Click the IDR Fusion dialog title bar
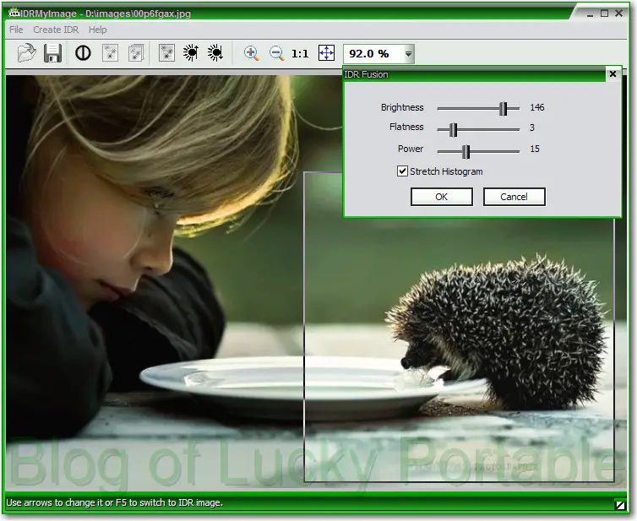Image resolution: width=637 pixels, height=521 pixels. 475,74
